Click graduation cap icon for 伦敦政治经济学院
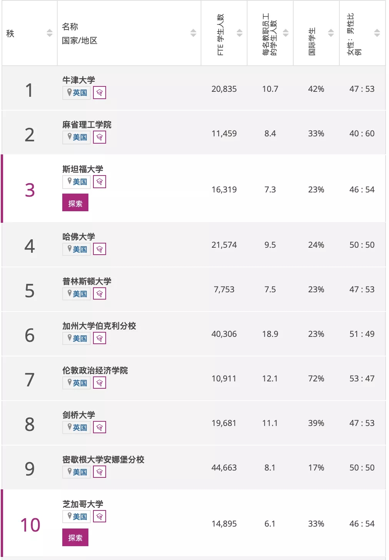 coord(100,383)
